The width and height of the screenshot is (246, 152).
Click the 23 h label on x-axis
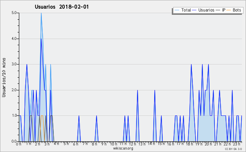[x=237, y=144]
